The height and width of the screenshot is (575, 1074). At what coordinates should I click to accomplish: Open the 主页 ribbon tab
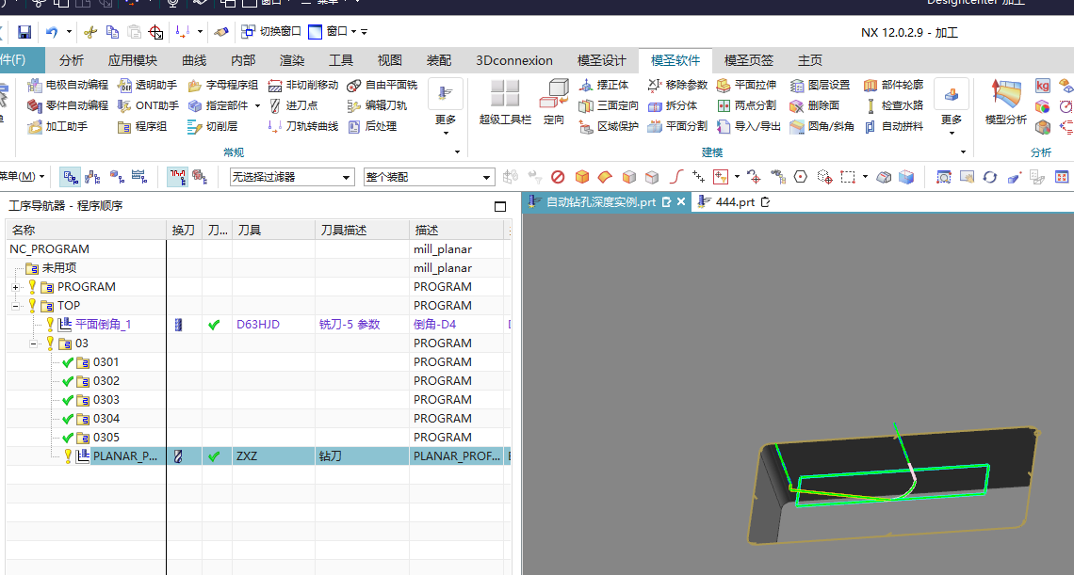[810, 60]
